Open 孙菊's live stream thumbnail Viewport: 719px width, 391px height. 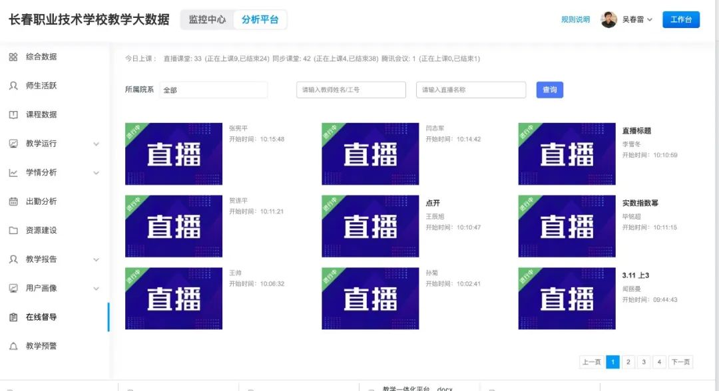click(369, 299)
